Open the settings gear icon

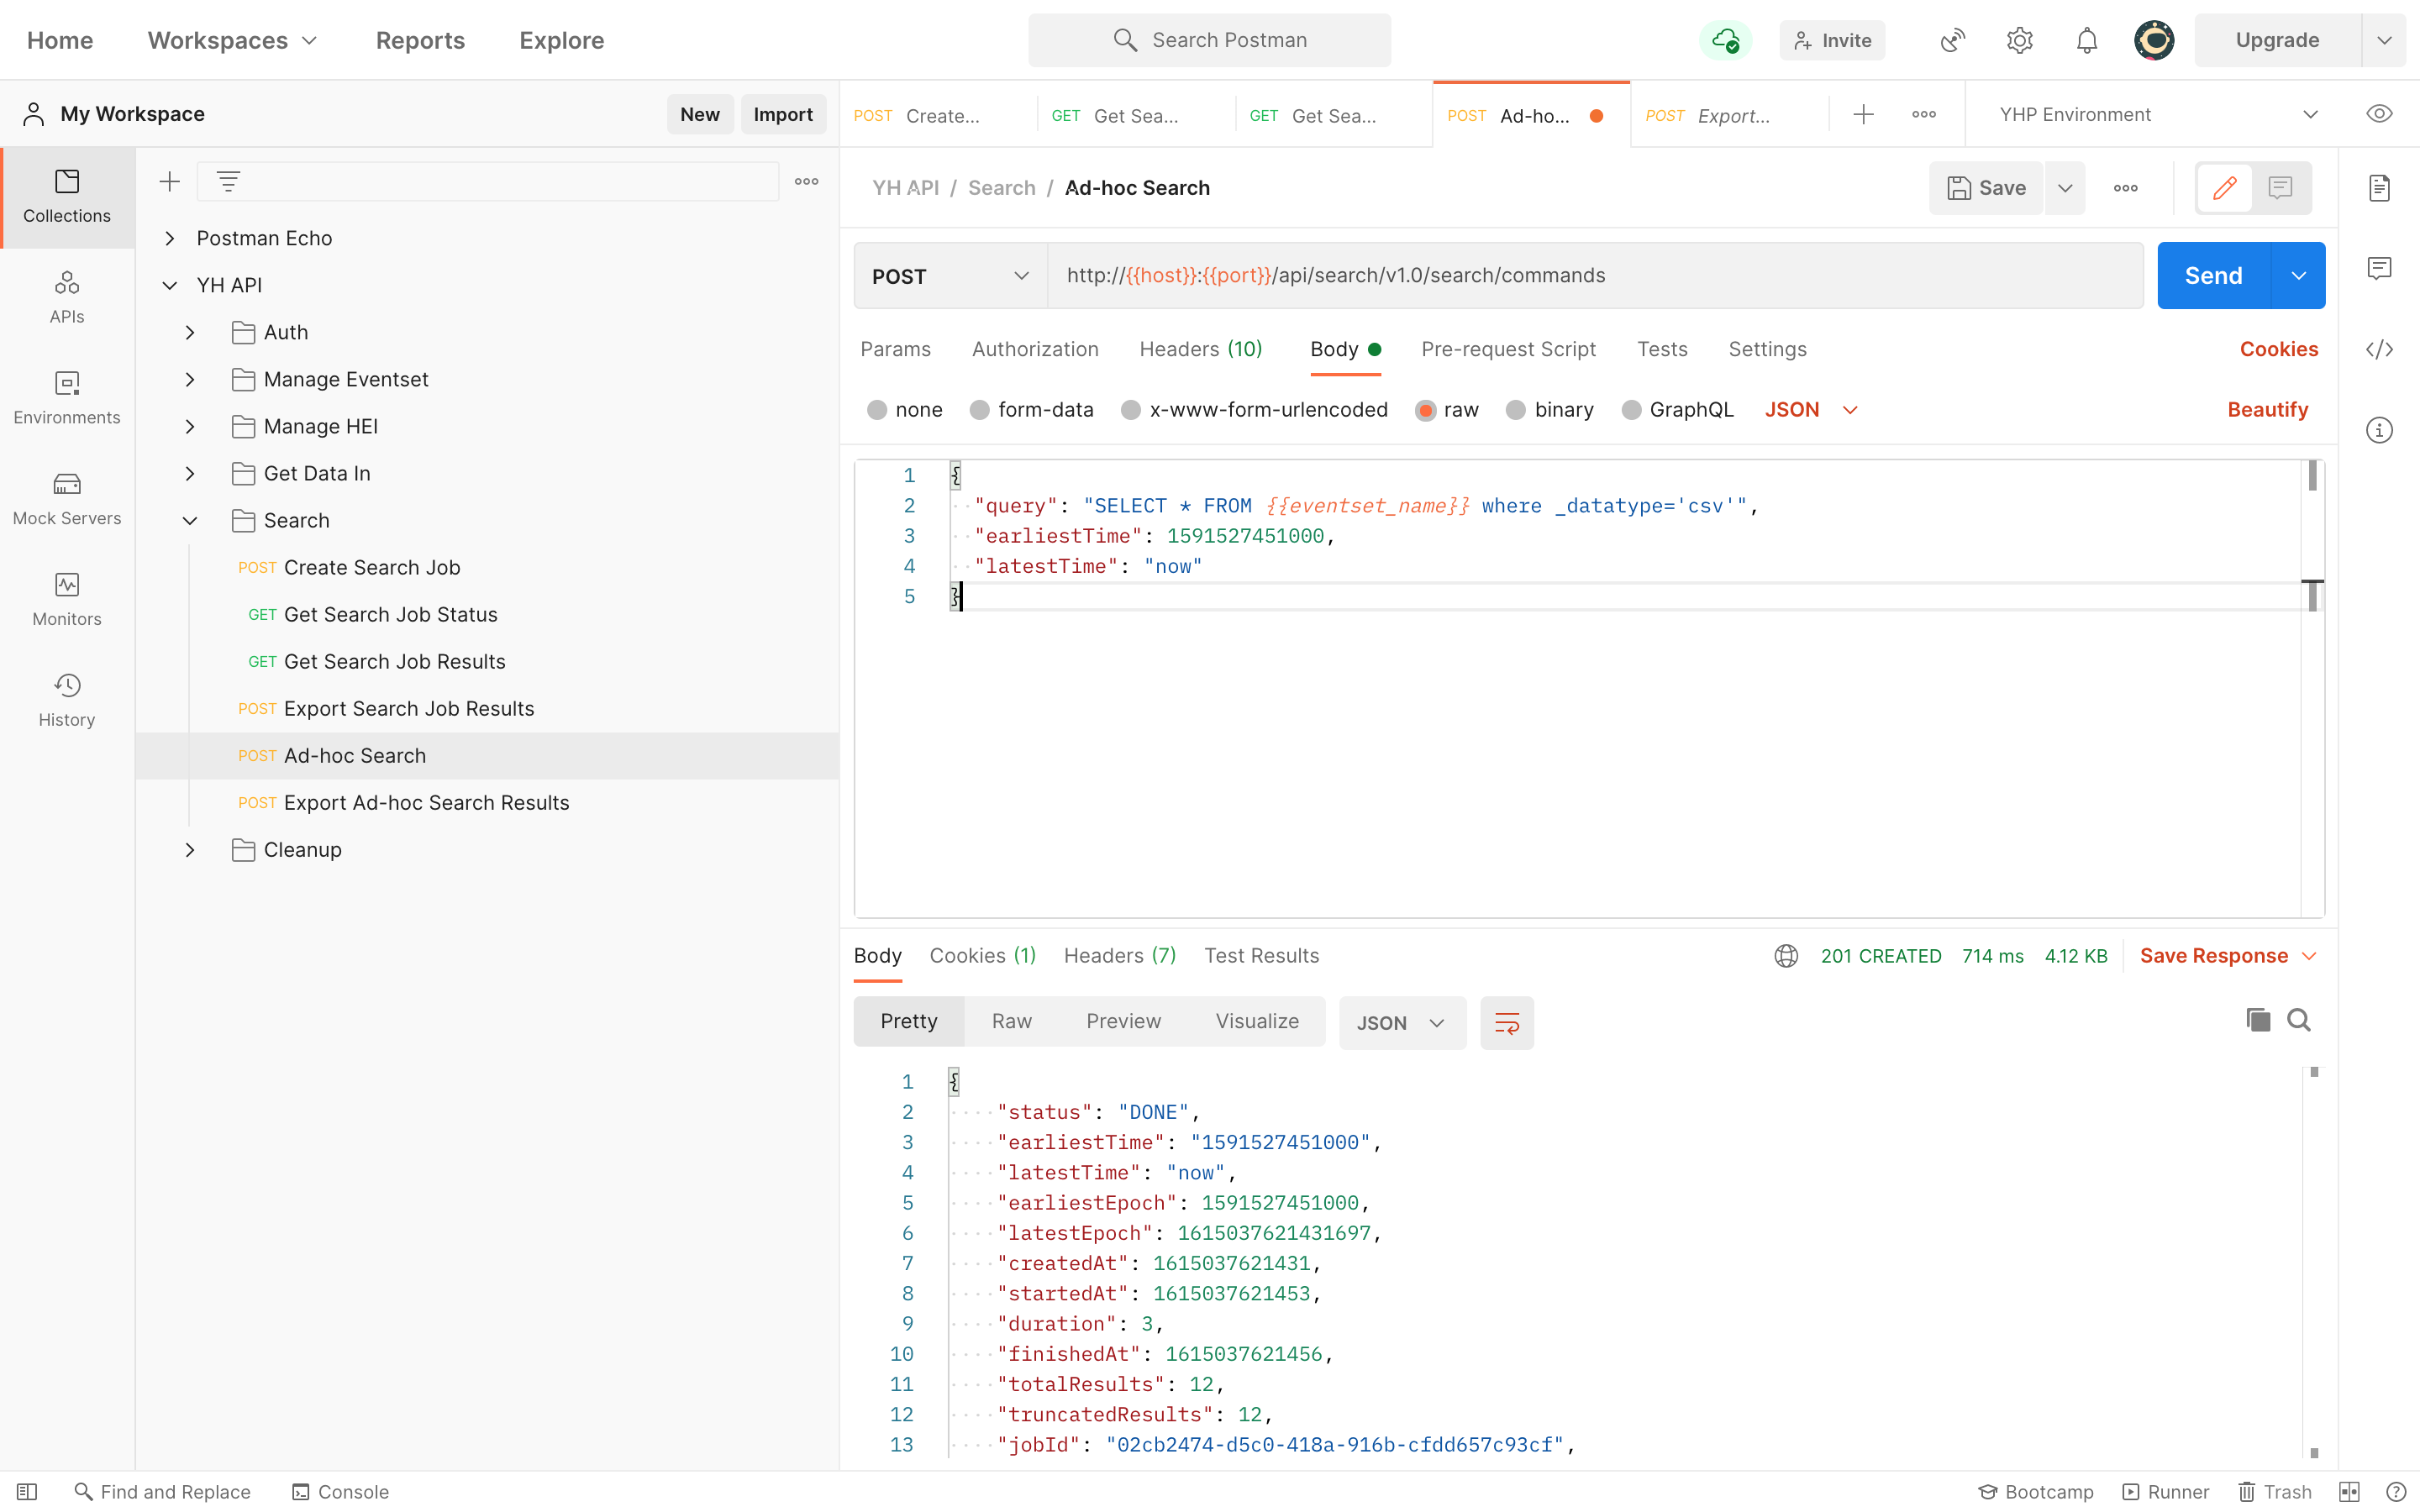pyautogui.click(x=2019, y=40)
